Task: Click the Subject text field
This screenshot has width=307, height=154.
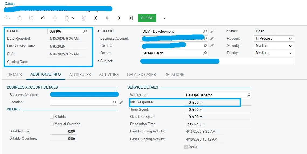Action: [217, 61]
